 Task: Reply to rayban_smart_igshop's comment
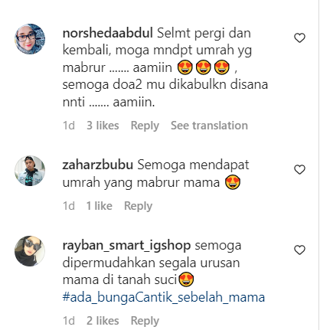[x=145, y=321]
